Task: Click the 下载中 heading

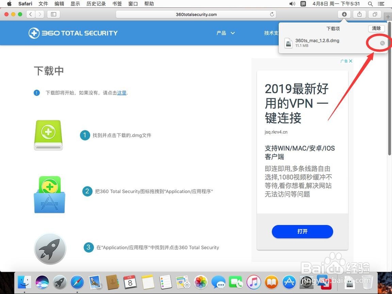Action: point(49,71)
